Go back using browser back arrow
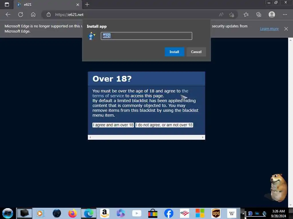 pyautogui.click(x=8, y=15)
